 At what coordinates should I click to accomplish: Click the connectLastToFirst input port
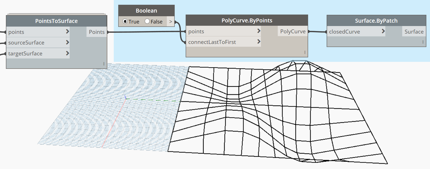224,42
